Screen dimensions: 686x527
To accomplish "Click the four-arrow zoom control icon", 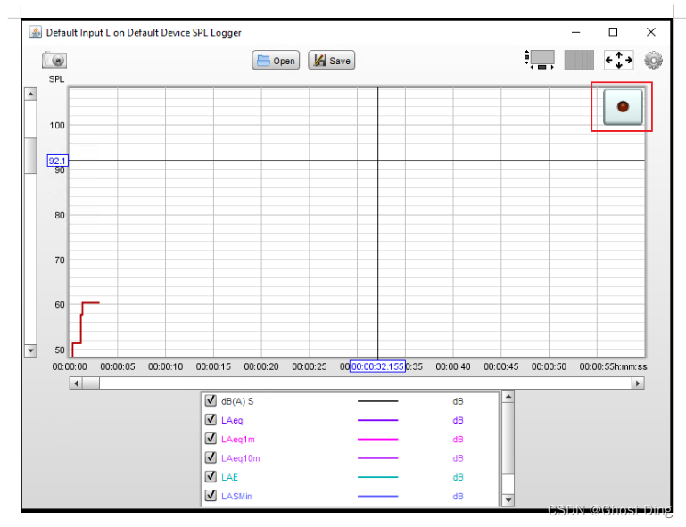I will coord(618,60).
